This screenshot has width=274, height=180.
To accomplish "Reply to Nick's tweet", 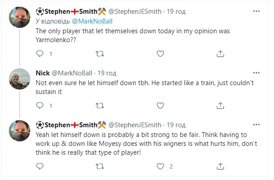I will [40, 106].
